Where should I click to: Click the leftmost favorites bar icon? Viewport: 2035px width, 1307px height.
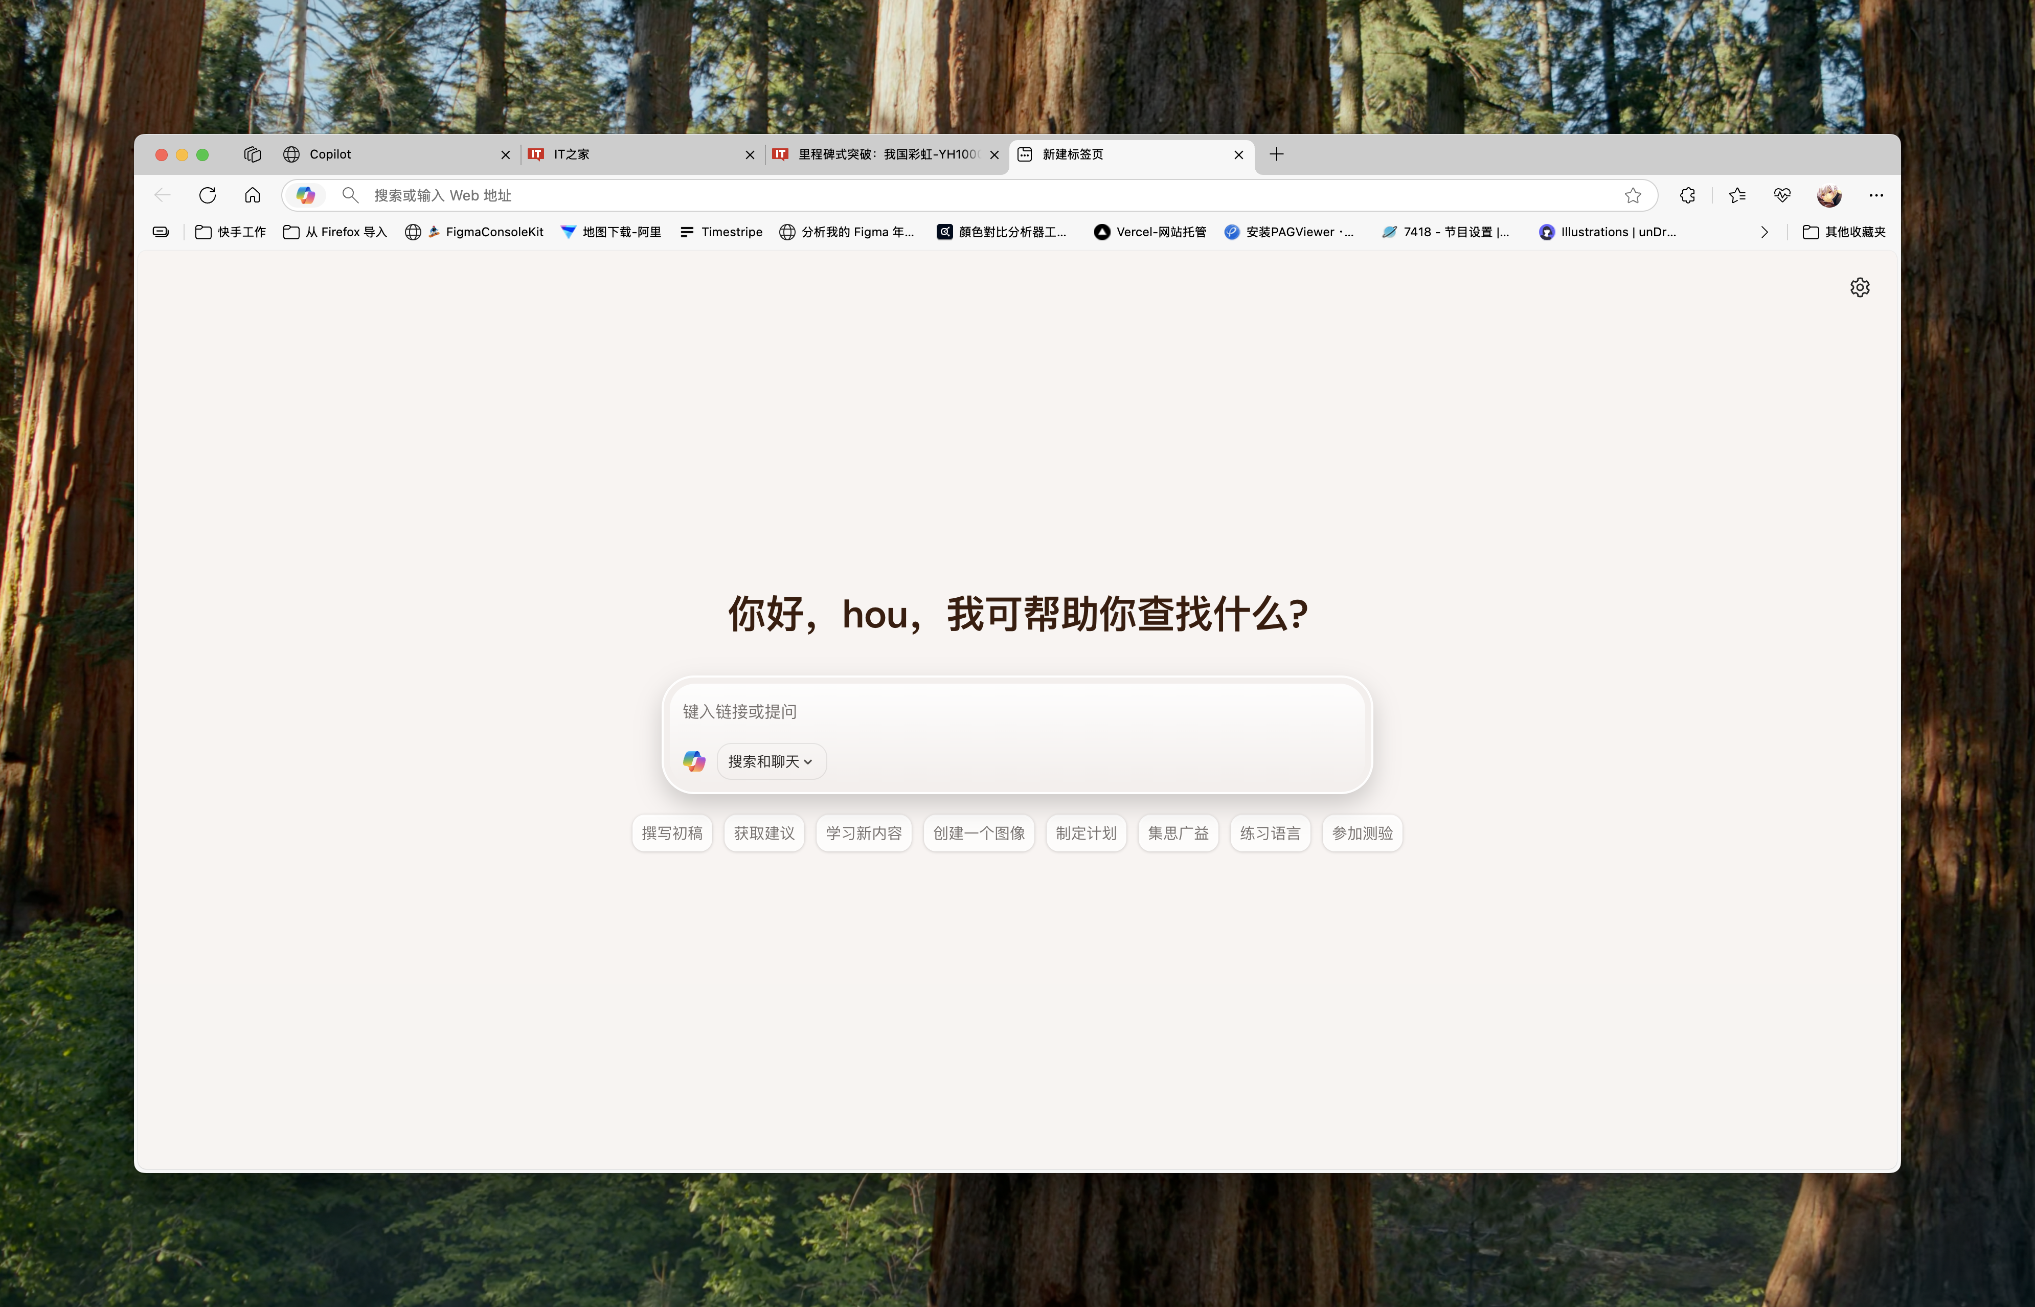click(x=161, y=232)
